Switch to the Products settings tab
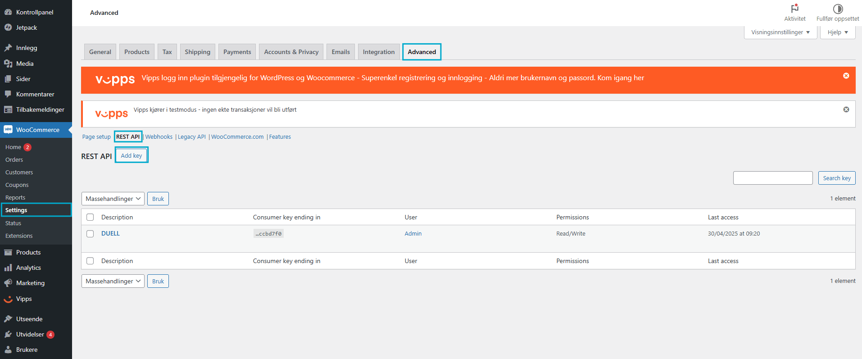The width and height of the screenshot is (862, 359). pos(137,52)
